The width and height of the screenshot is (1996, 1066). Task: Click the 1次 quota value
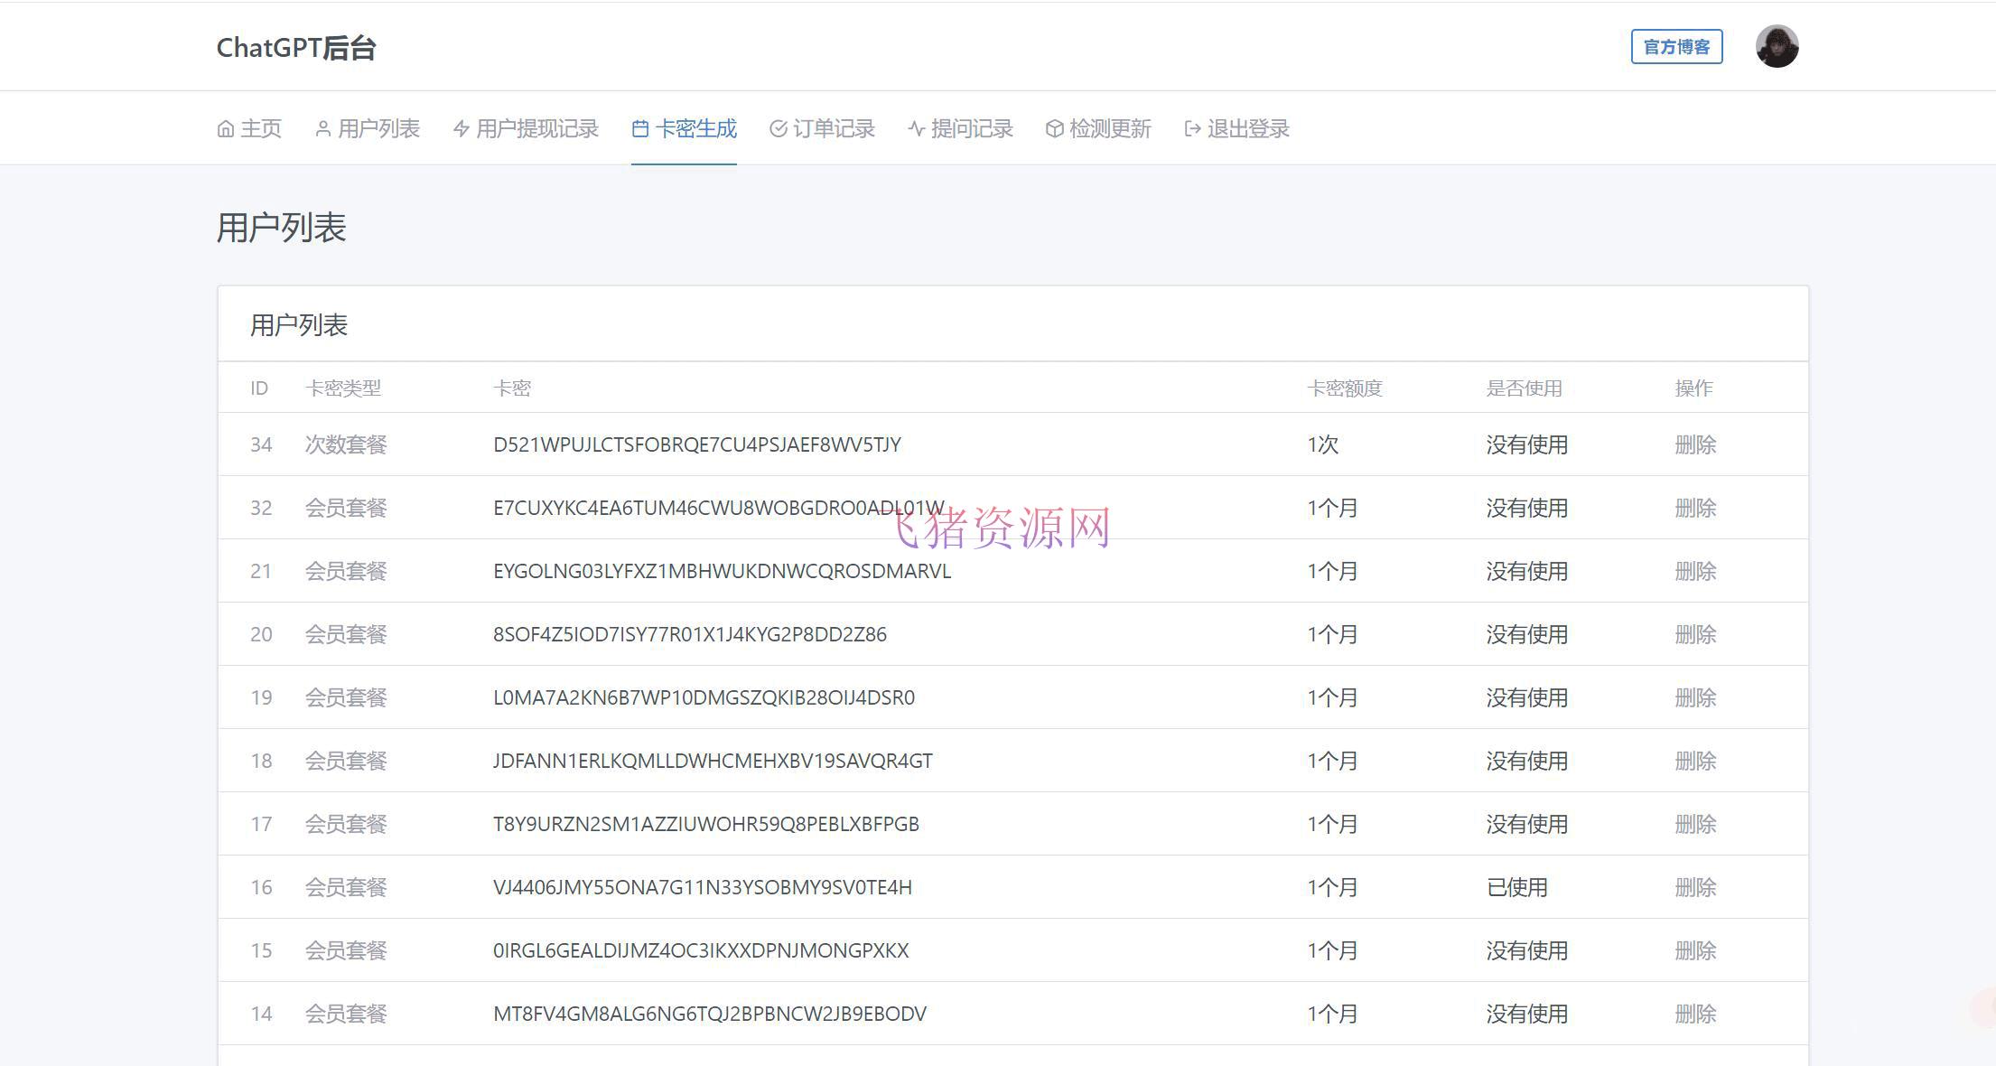point(1323,444)
